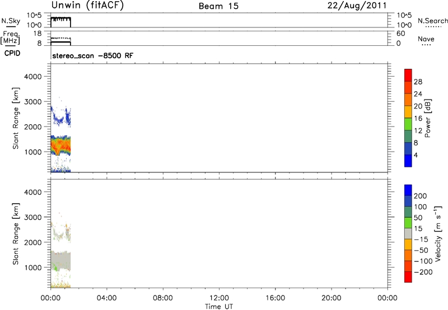Click the "Time UT" axis title
Screen dimensions: 448x310
(x=219, y=307)
